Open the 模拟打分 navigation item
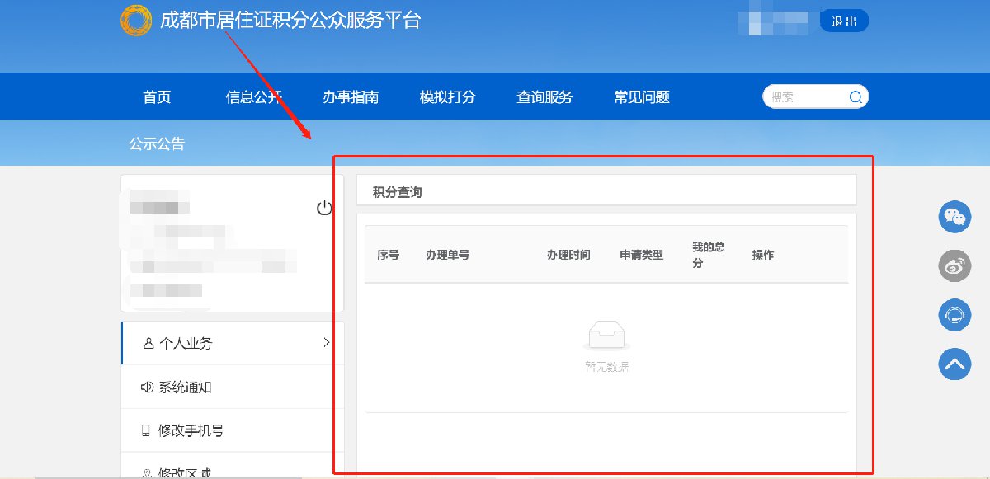 448,97
